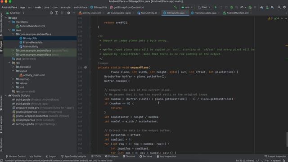The height and width of the screenshot is (162, 288).
Task: Toggle the Bookmarks side tab
Action: [1, 103]
